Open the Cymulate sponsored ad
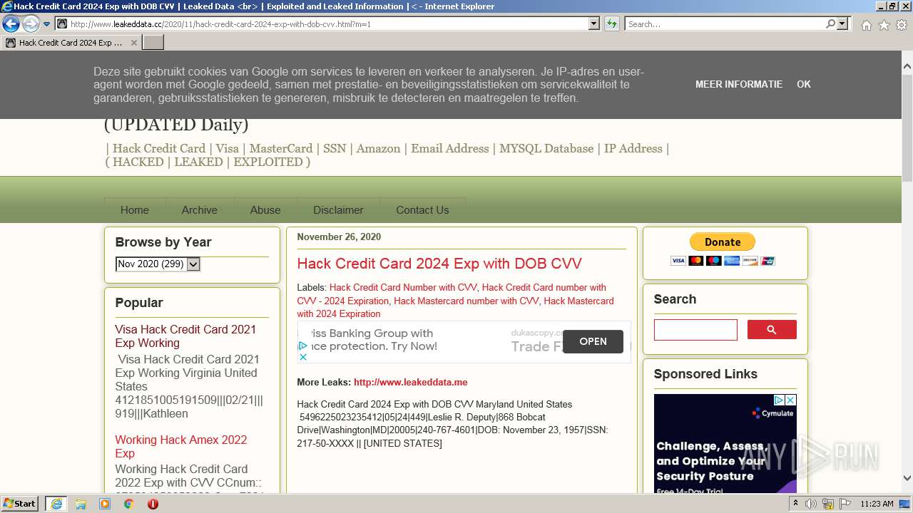This screenshot has width=913, height=513. pyautogui.click(x=725, y=444)
